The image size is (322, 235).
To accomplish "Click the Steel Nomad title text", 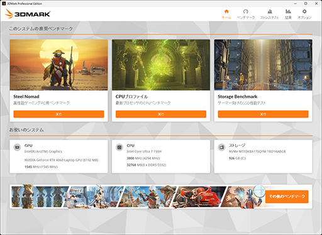I will click(x=26, y=97).
